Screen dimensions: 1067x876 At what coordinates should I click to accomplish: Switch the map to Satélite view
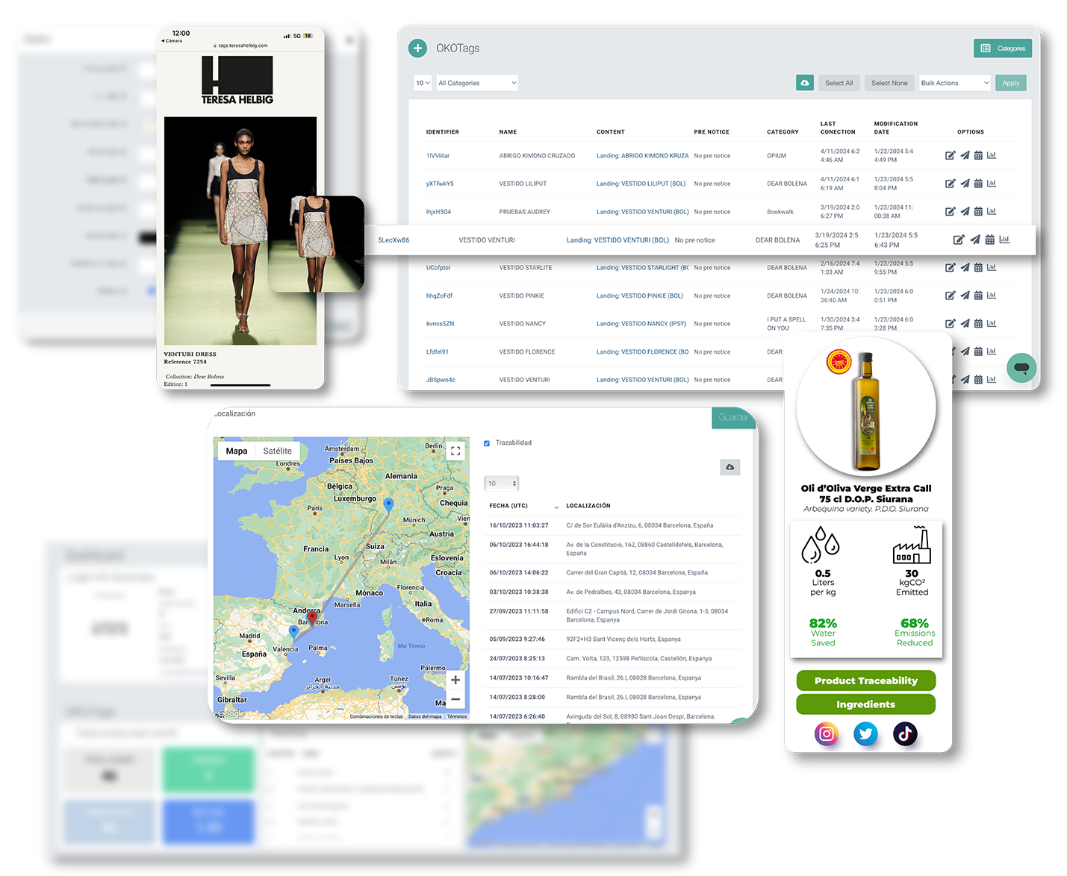click(277, 451)
